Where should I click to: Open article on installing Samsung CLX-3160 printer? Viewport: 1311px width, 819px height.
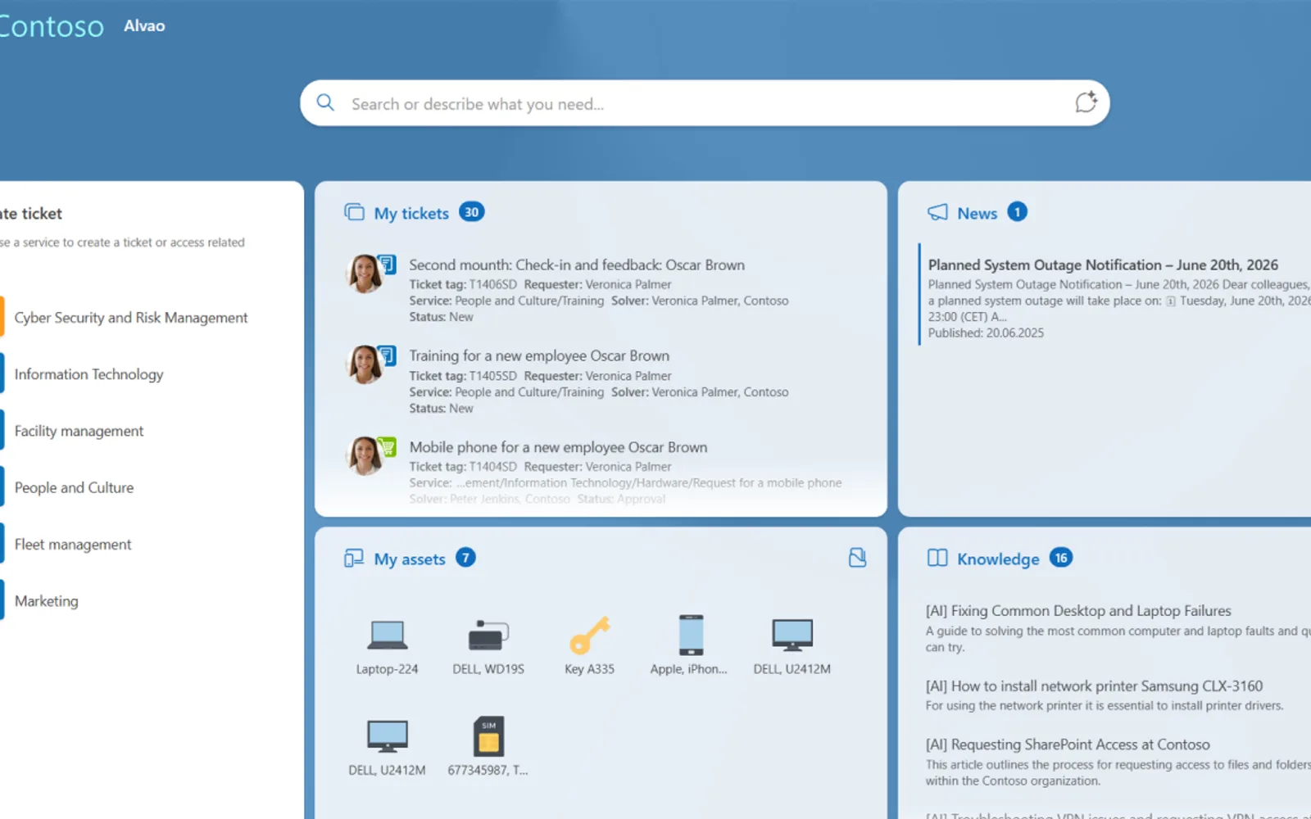pyautogui.click(x=1094, y=686)
